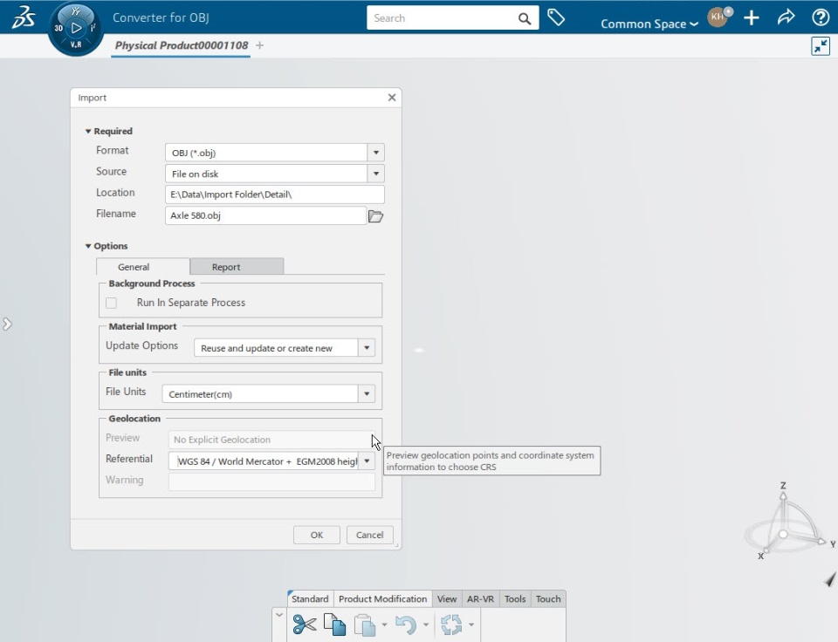This screenshot has width=838, height=642.
Task: Click the plus add icon in top bar
Action: pyautogui.click(x=752, y=17)
